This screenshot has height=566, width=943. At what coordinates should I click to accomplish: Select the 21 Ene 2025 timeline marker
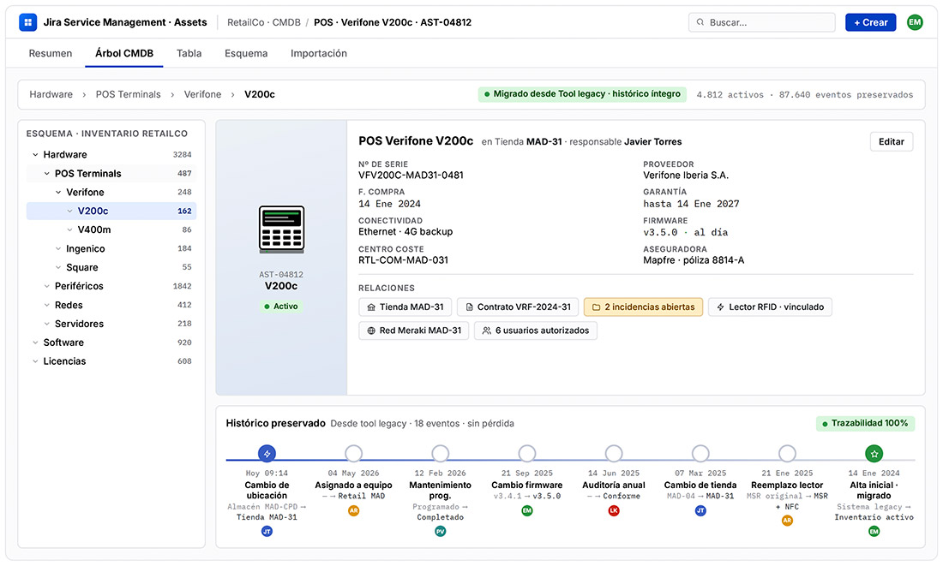(787, 454)
